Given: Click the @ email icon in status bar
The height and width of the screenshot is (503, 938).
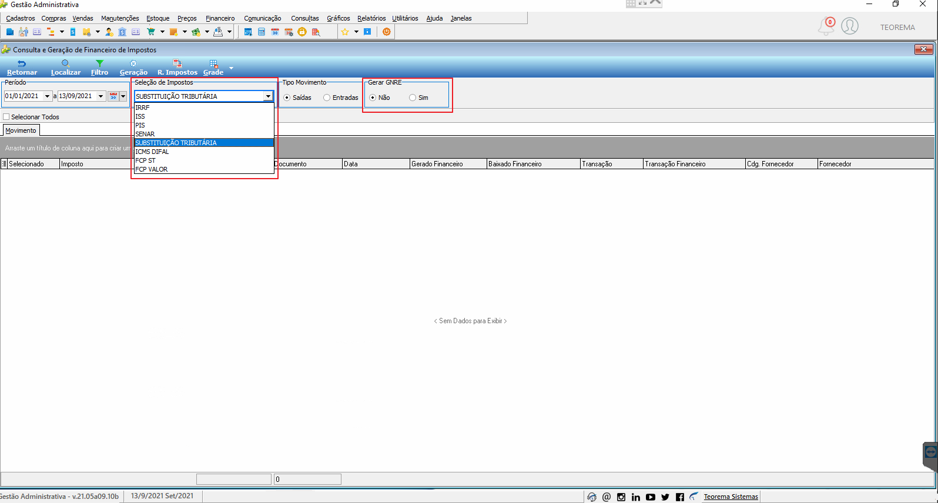Looking at the screenshot, I should [x=607, y=497].
